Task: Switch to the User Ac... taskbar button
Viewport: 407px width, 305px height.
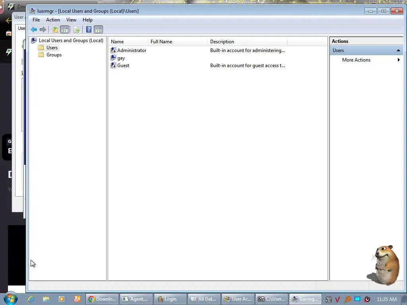Action: 238,299
